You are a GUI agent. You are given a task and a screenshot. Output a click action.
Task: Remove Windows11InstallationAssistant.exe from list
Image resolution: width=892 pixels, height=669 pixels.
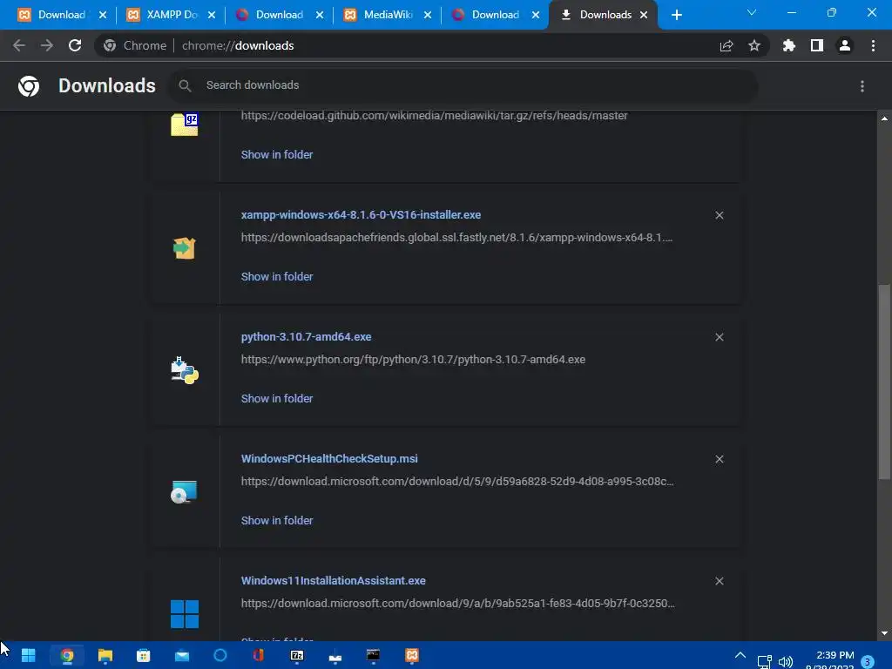719,581
